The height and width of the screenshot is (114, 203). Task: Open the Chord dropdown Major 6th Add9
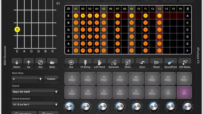pos(35,92)
